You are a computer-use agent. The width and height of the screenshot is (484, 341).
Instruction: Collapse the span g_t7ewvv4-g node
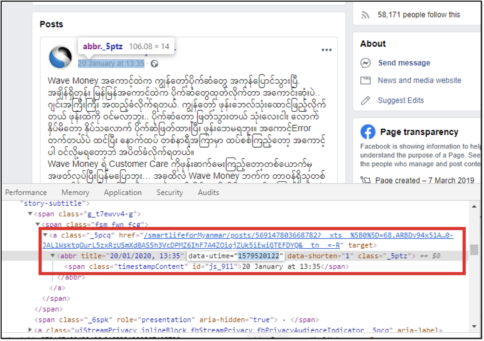[30, 214]
